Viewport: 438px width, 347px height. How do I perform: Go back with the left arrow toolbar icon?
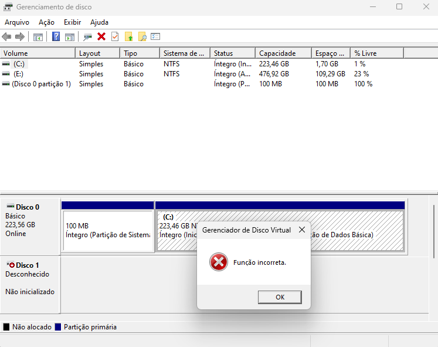(x=6, y=36)
